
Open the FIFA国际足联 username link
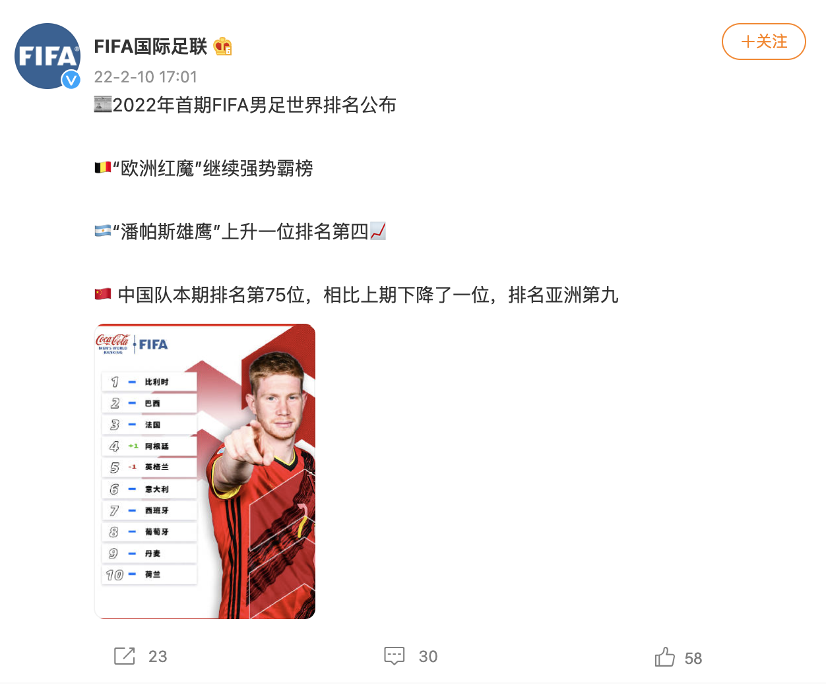(151, 46)
